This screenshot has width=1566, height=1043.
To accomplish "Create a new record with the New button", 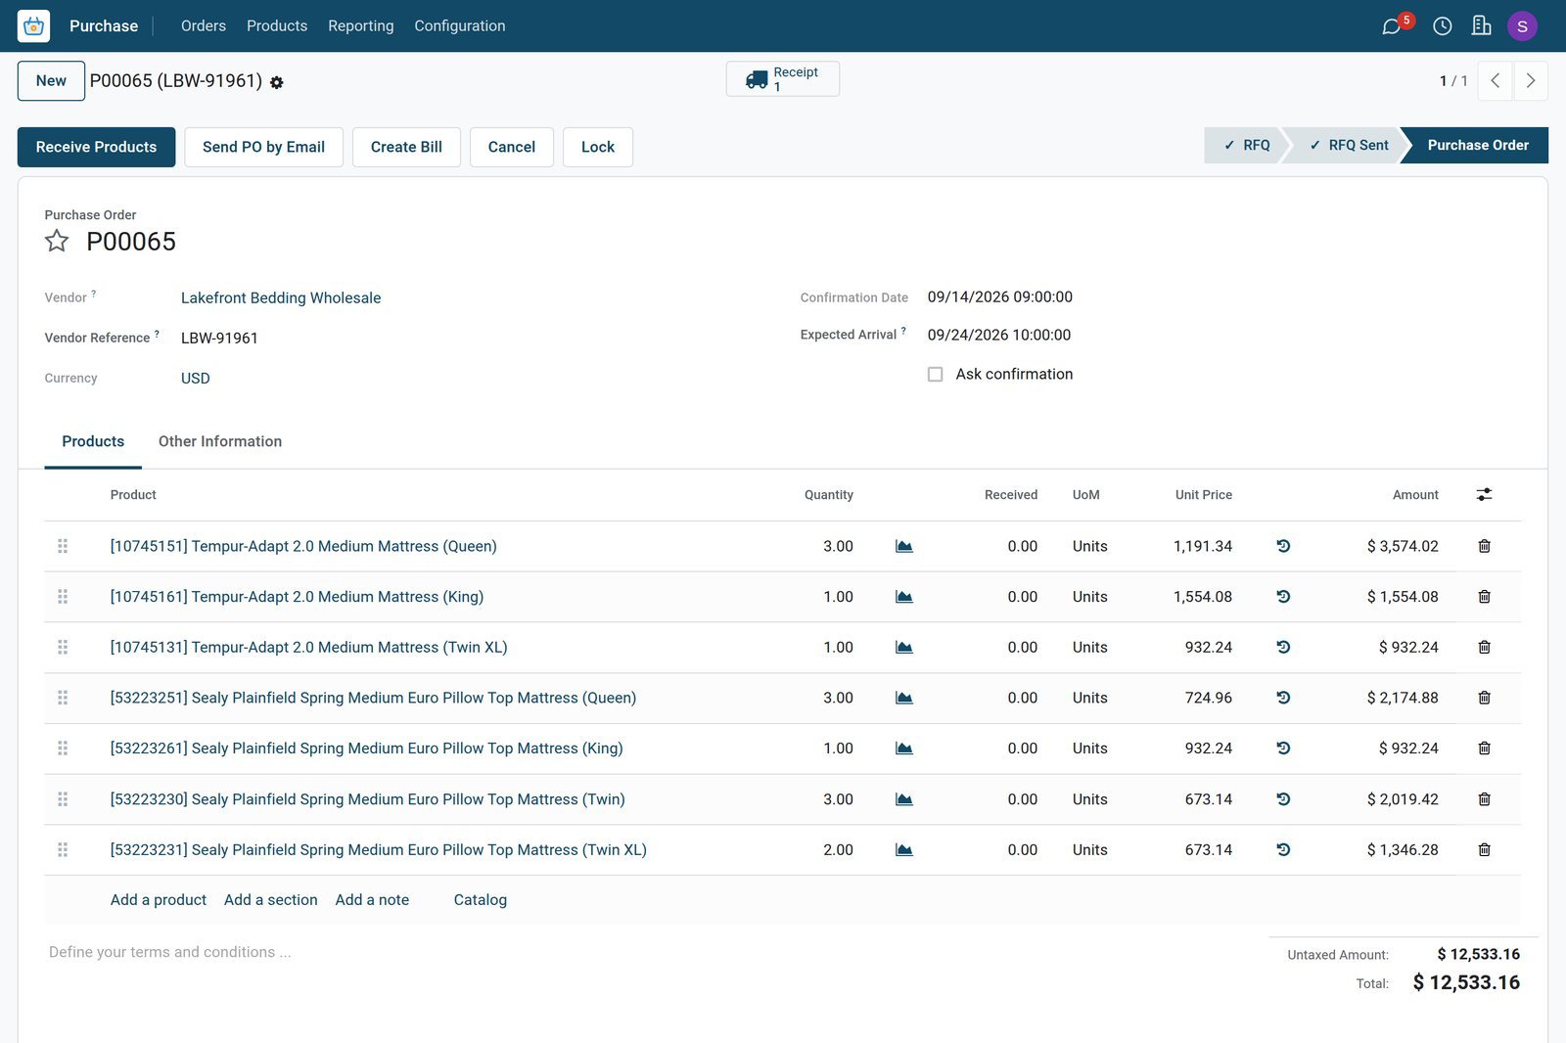I will [51, 81].
